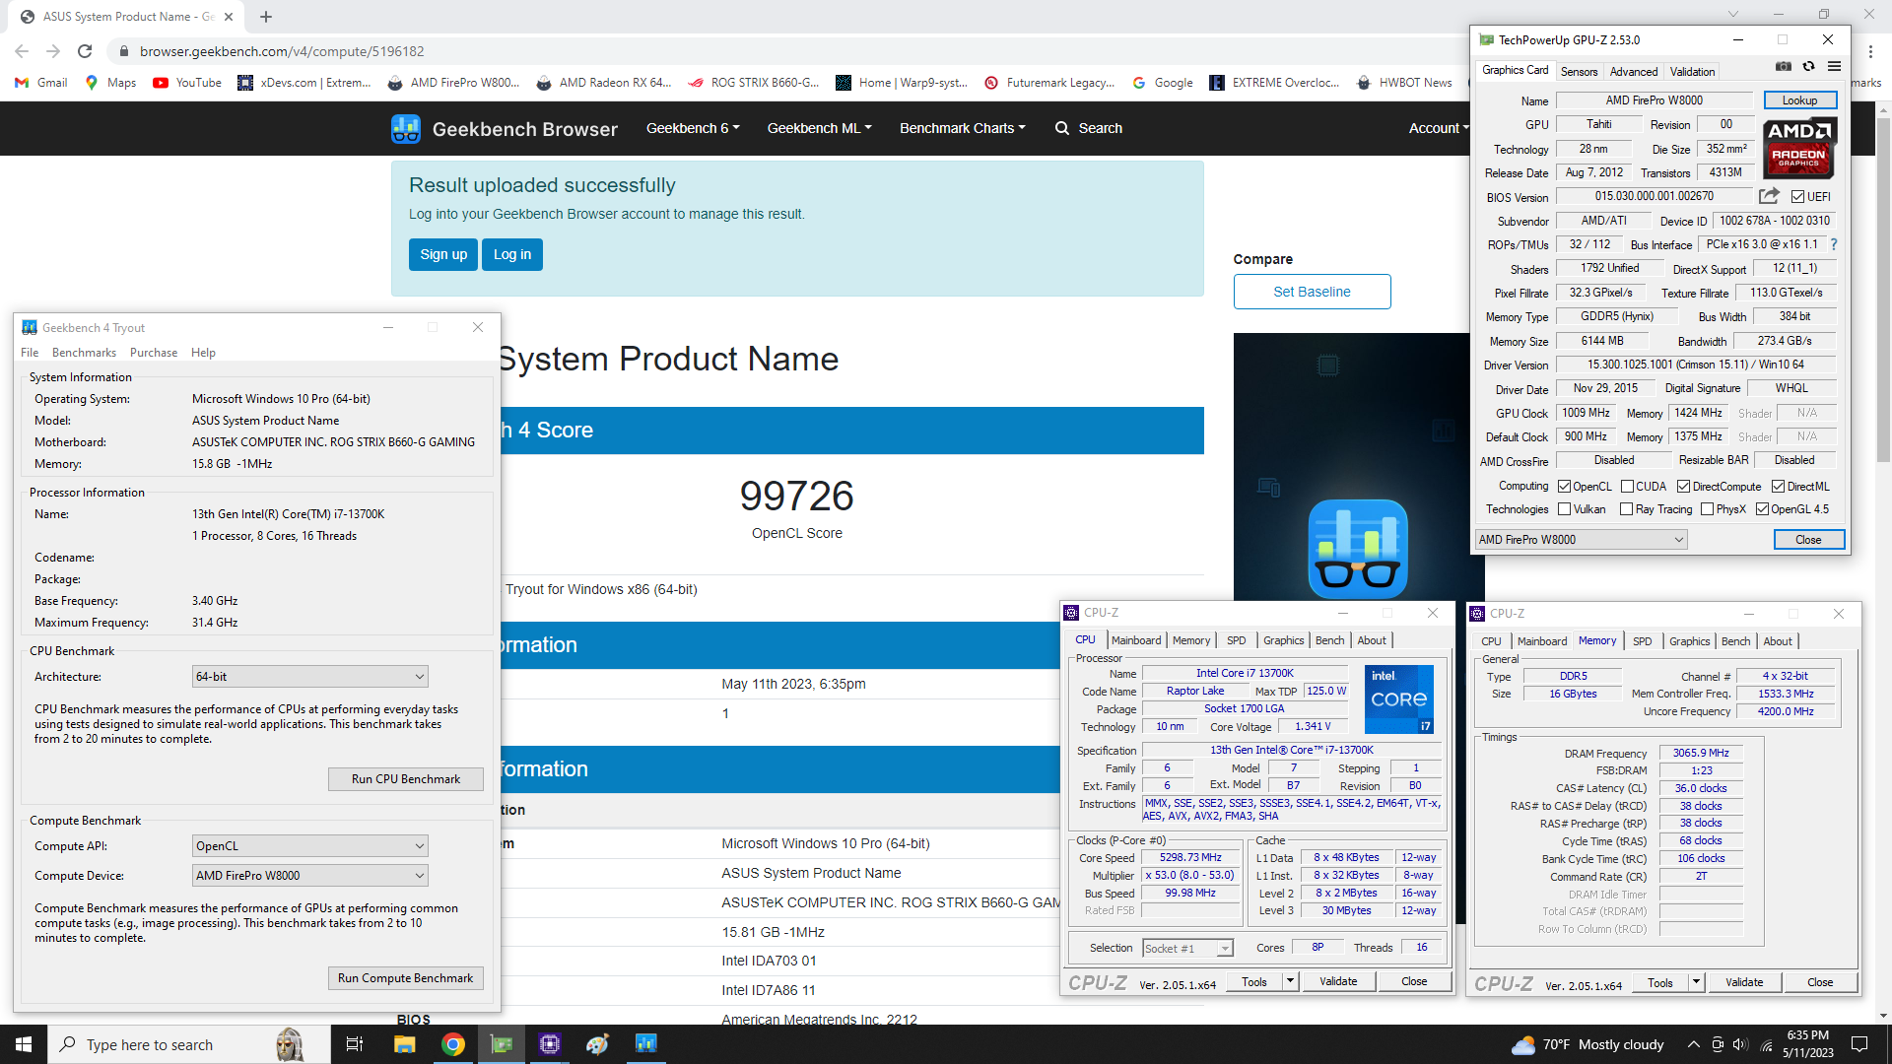The image size is (1892, 1064).
Task: Toggle the DirectML checkbox
Action: pos(1779,487)
